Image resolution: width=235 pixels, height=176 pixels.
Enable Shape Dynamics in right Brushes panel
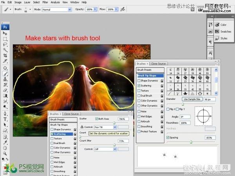coord(139,81)
